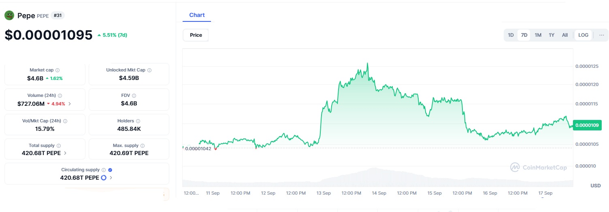Screen dimensions: 609x212
Task: Click the PEPE ticker symbol
Action: (x=43, y=16)
